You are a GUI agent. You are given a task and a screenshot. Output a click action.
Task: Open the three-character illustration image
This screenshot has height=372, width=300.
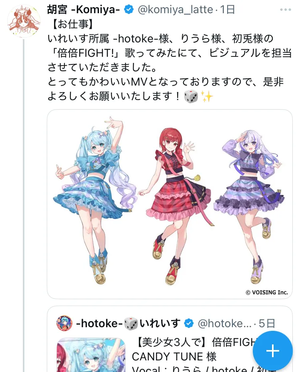coord(170,204)
